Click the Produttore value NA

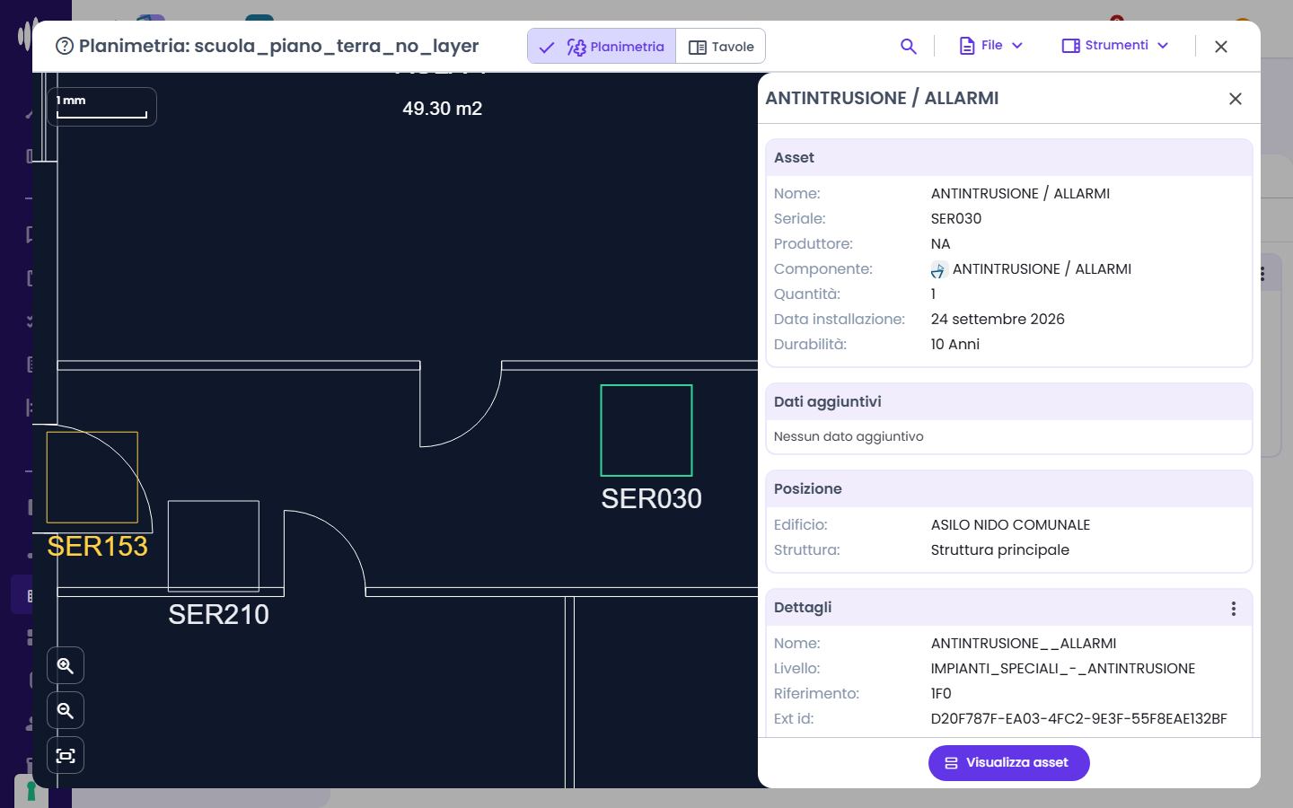click(940, 244)
